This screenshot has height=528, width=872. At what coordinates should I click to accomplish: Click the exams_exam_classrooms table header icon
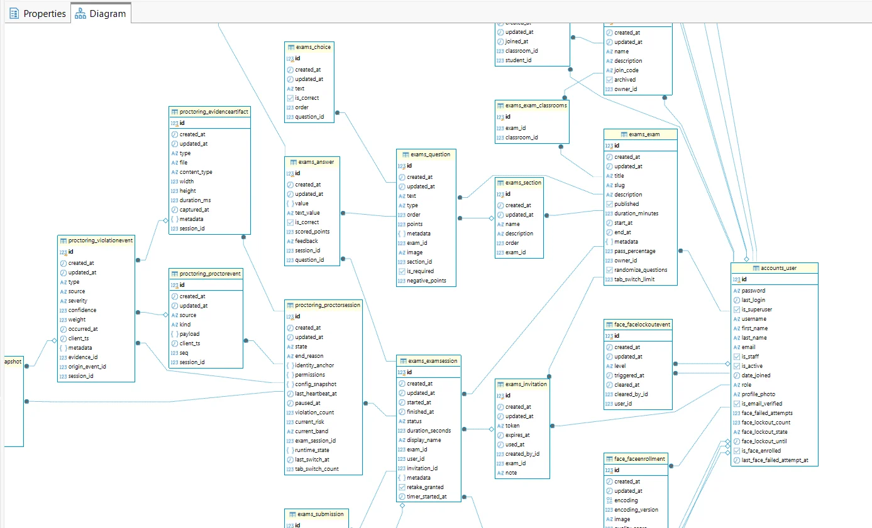(500, 105)
